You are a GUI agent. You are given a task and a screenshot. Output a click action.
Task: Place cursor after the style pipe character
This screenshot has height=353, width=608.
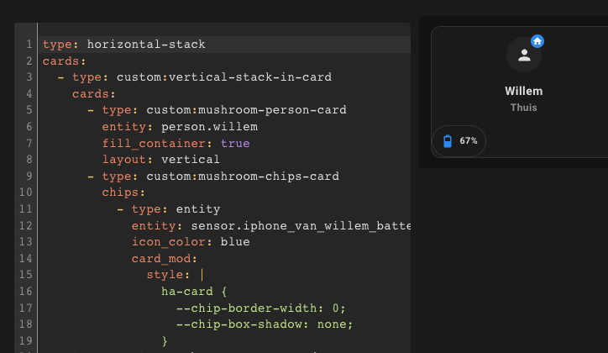pyautogui.click(x=205, y=274)
